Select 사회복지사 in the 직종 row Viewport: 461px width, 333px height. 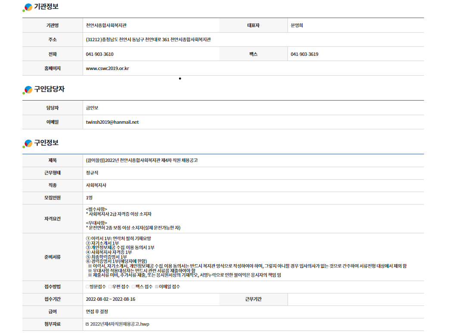(96, 186)
